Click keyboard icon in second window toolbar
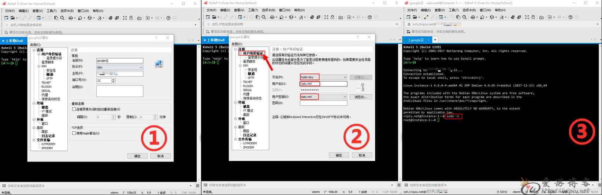 341,17
